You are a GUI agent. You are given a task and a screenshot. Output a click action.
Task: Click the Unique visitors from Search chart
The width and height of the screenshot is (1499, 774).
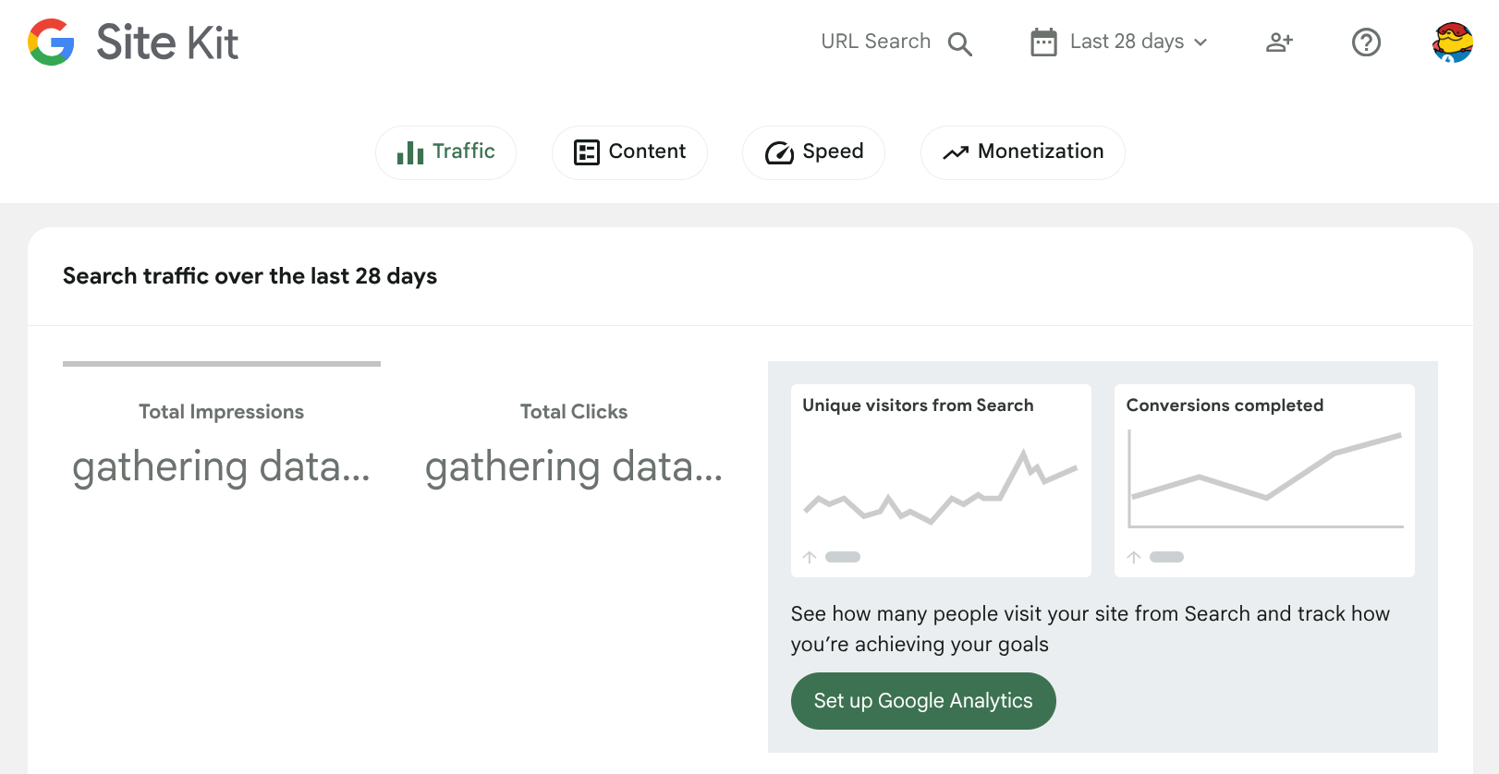pos(941,486)
